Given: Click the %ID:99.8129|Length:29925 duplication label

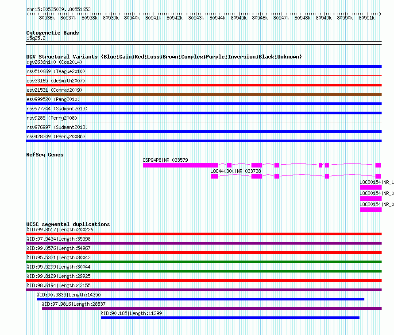Looking at the screenshot, I should [58, 276].
